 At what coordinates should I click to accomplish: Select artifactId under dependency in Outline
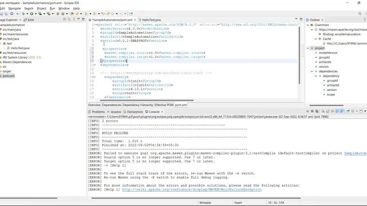(x=333, y=85)
